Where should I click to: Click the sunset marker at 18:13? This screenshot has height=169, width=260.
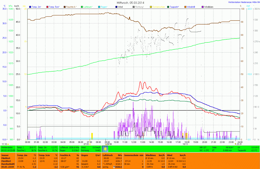[189, 144]
